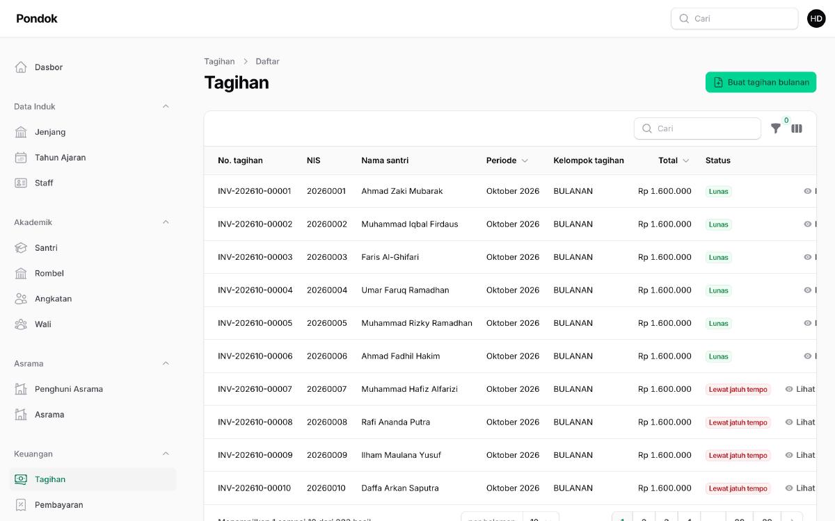Open user avatar HD menu
835x521 pixels.
[816, 19]
